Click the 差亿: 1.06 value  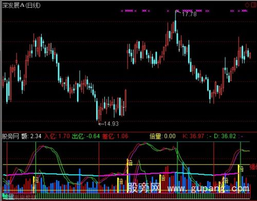point(115,136)
